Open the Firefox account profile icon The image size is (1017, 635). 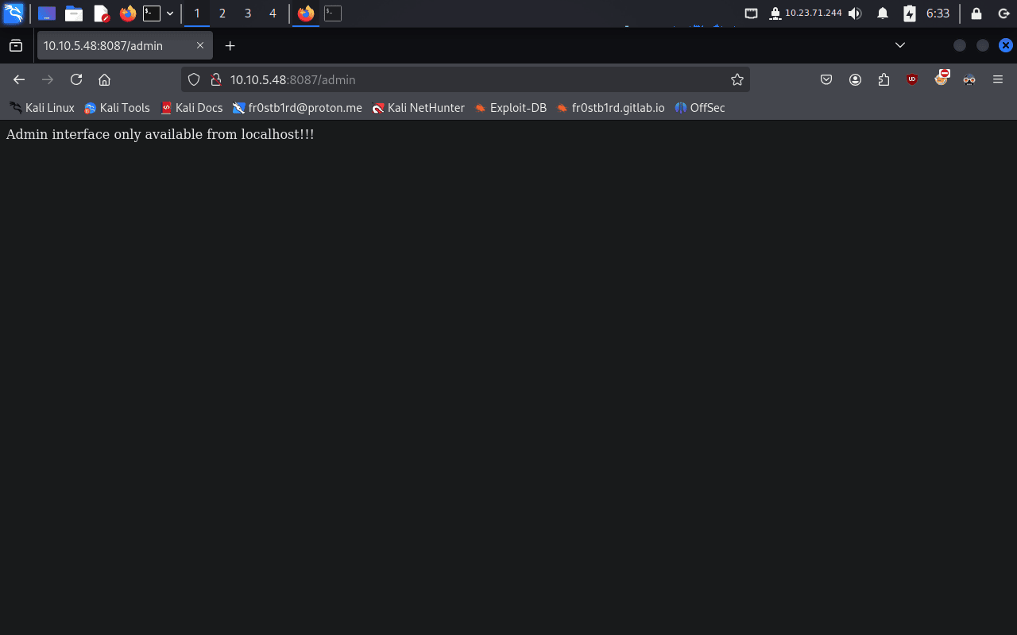coord(855,79)
